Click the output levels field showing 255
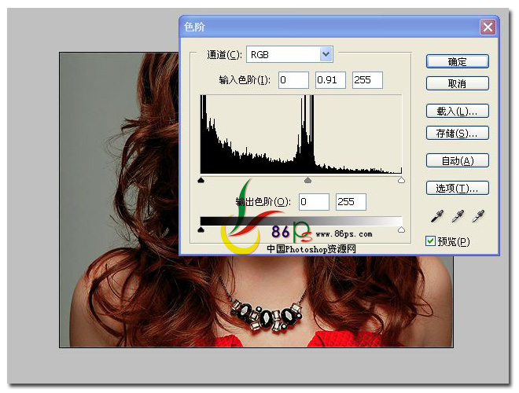Image resolution: width=519 pixels, height=393 pixels. 351,202
